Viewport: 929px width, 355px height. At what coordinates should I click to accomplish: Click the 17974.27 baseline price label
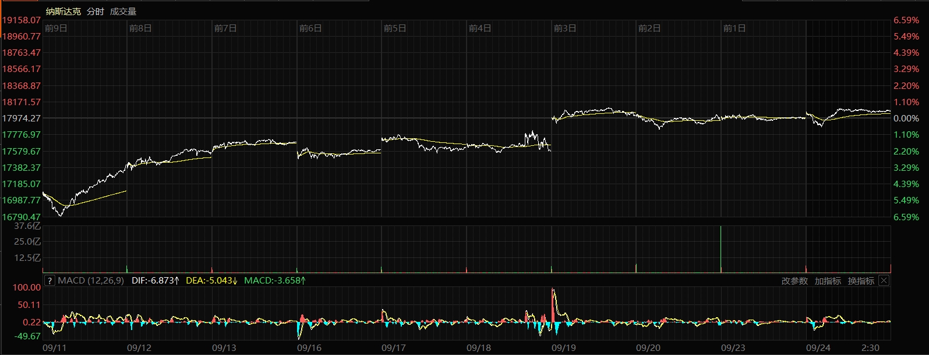[22, 118]
